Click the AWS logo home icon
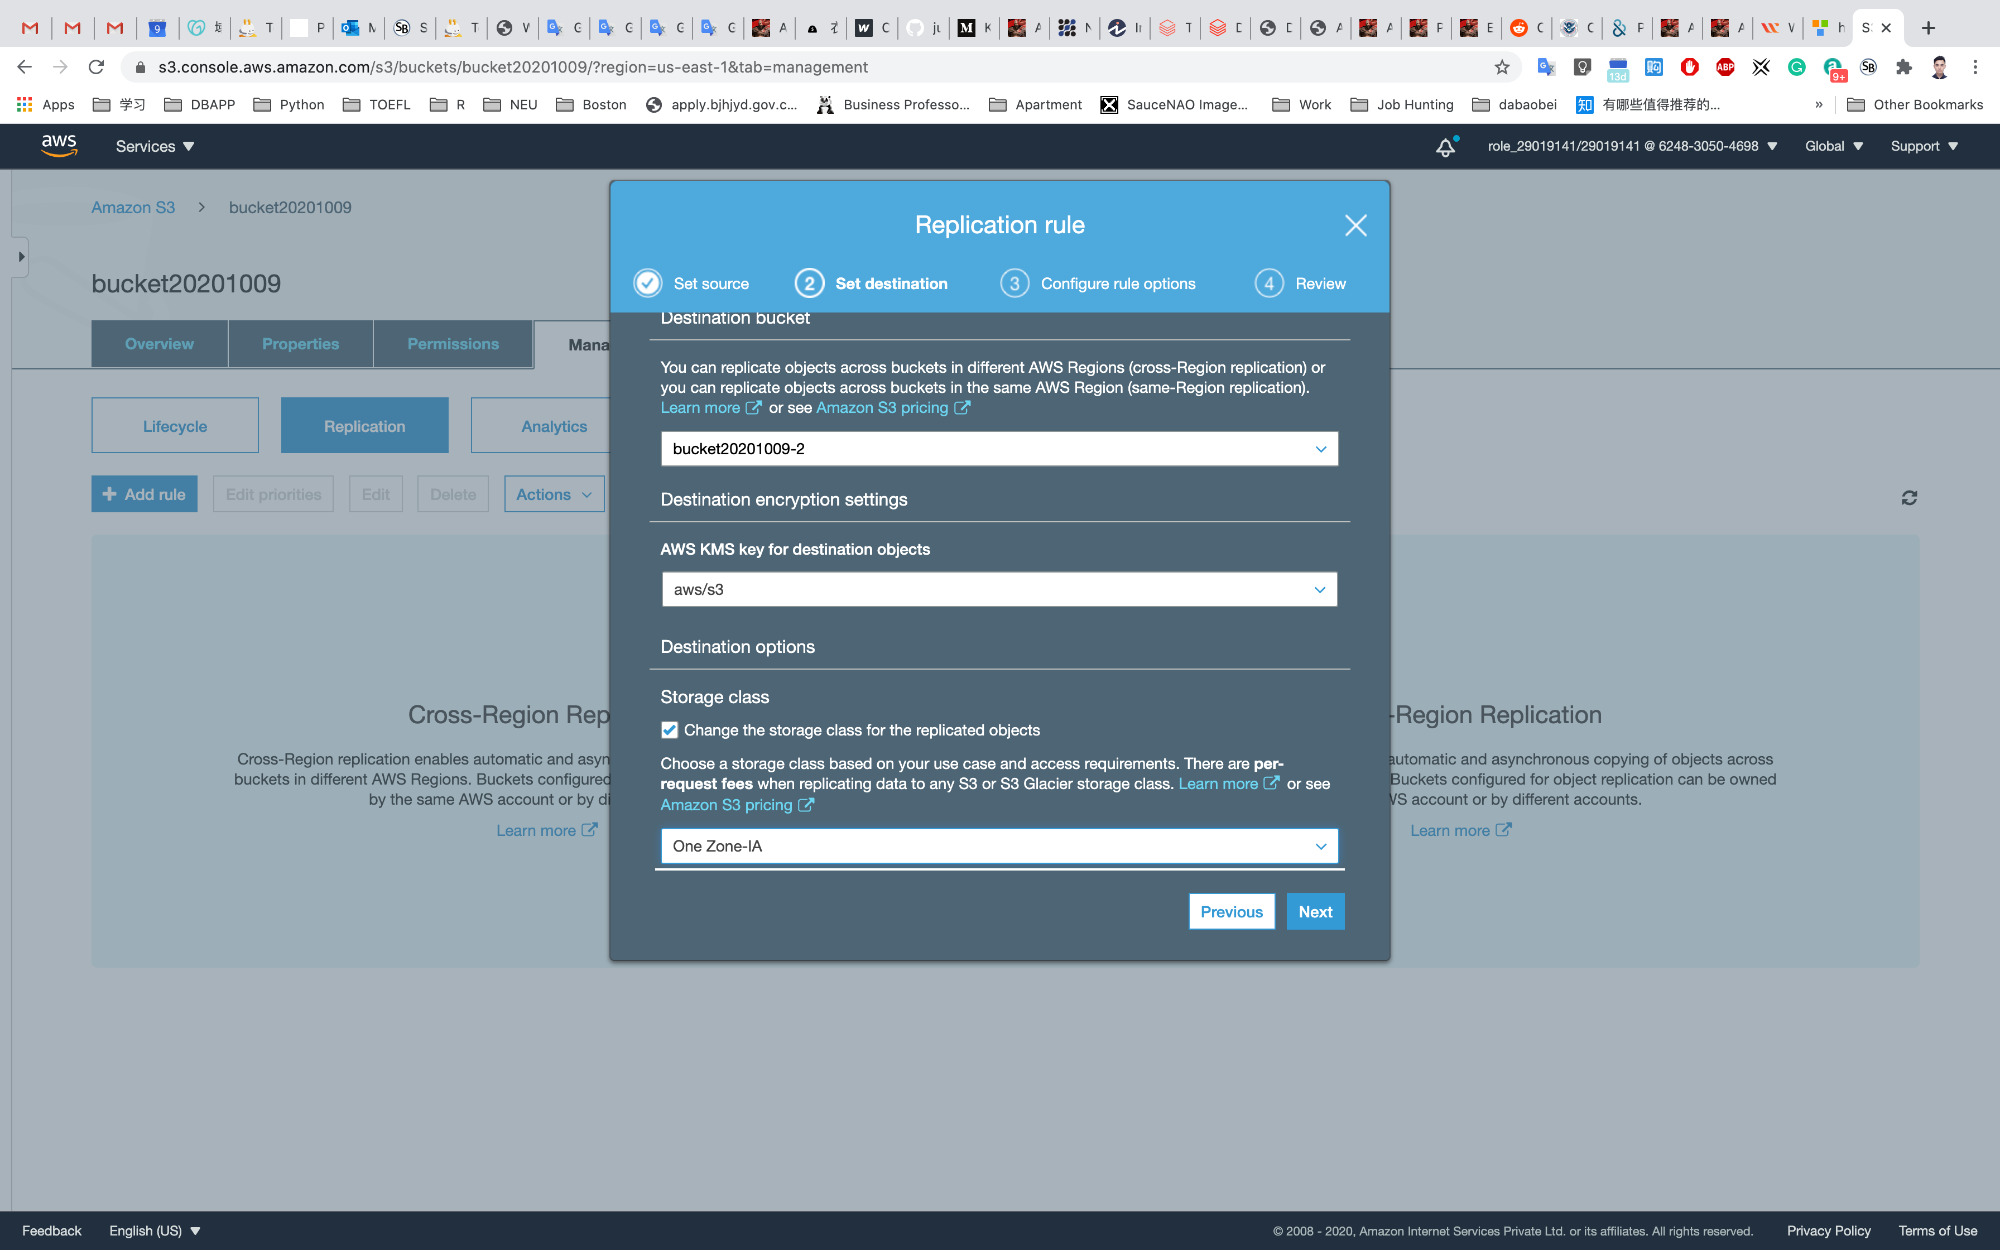Image resolution: width=2000 pixels, height=1250 pixels. (60, 146)
